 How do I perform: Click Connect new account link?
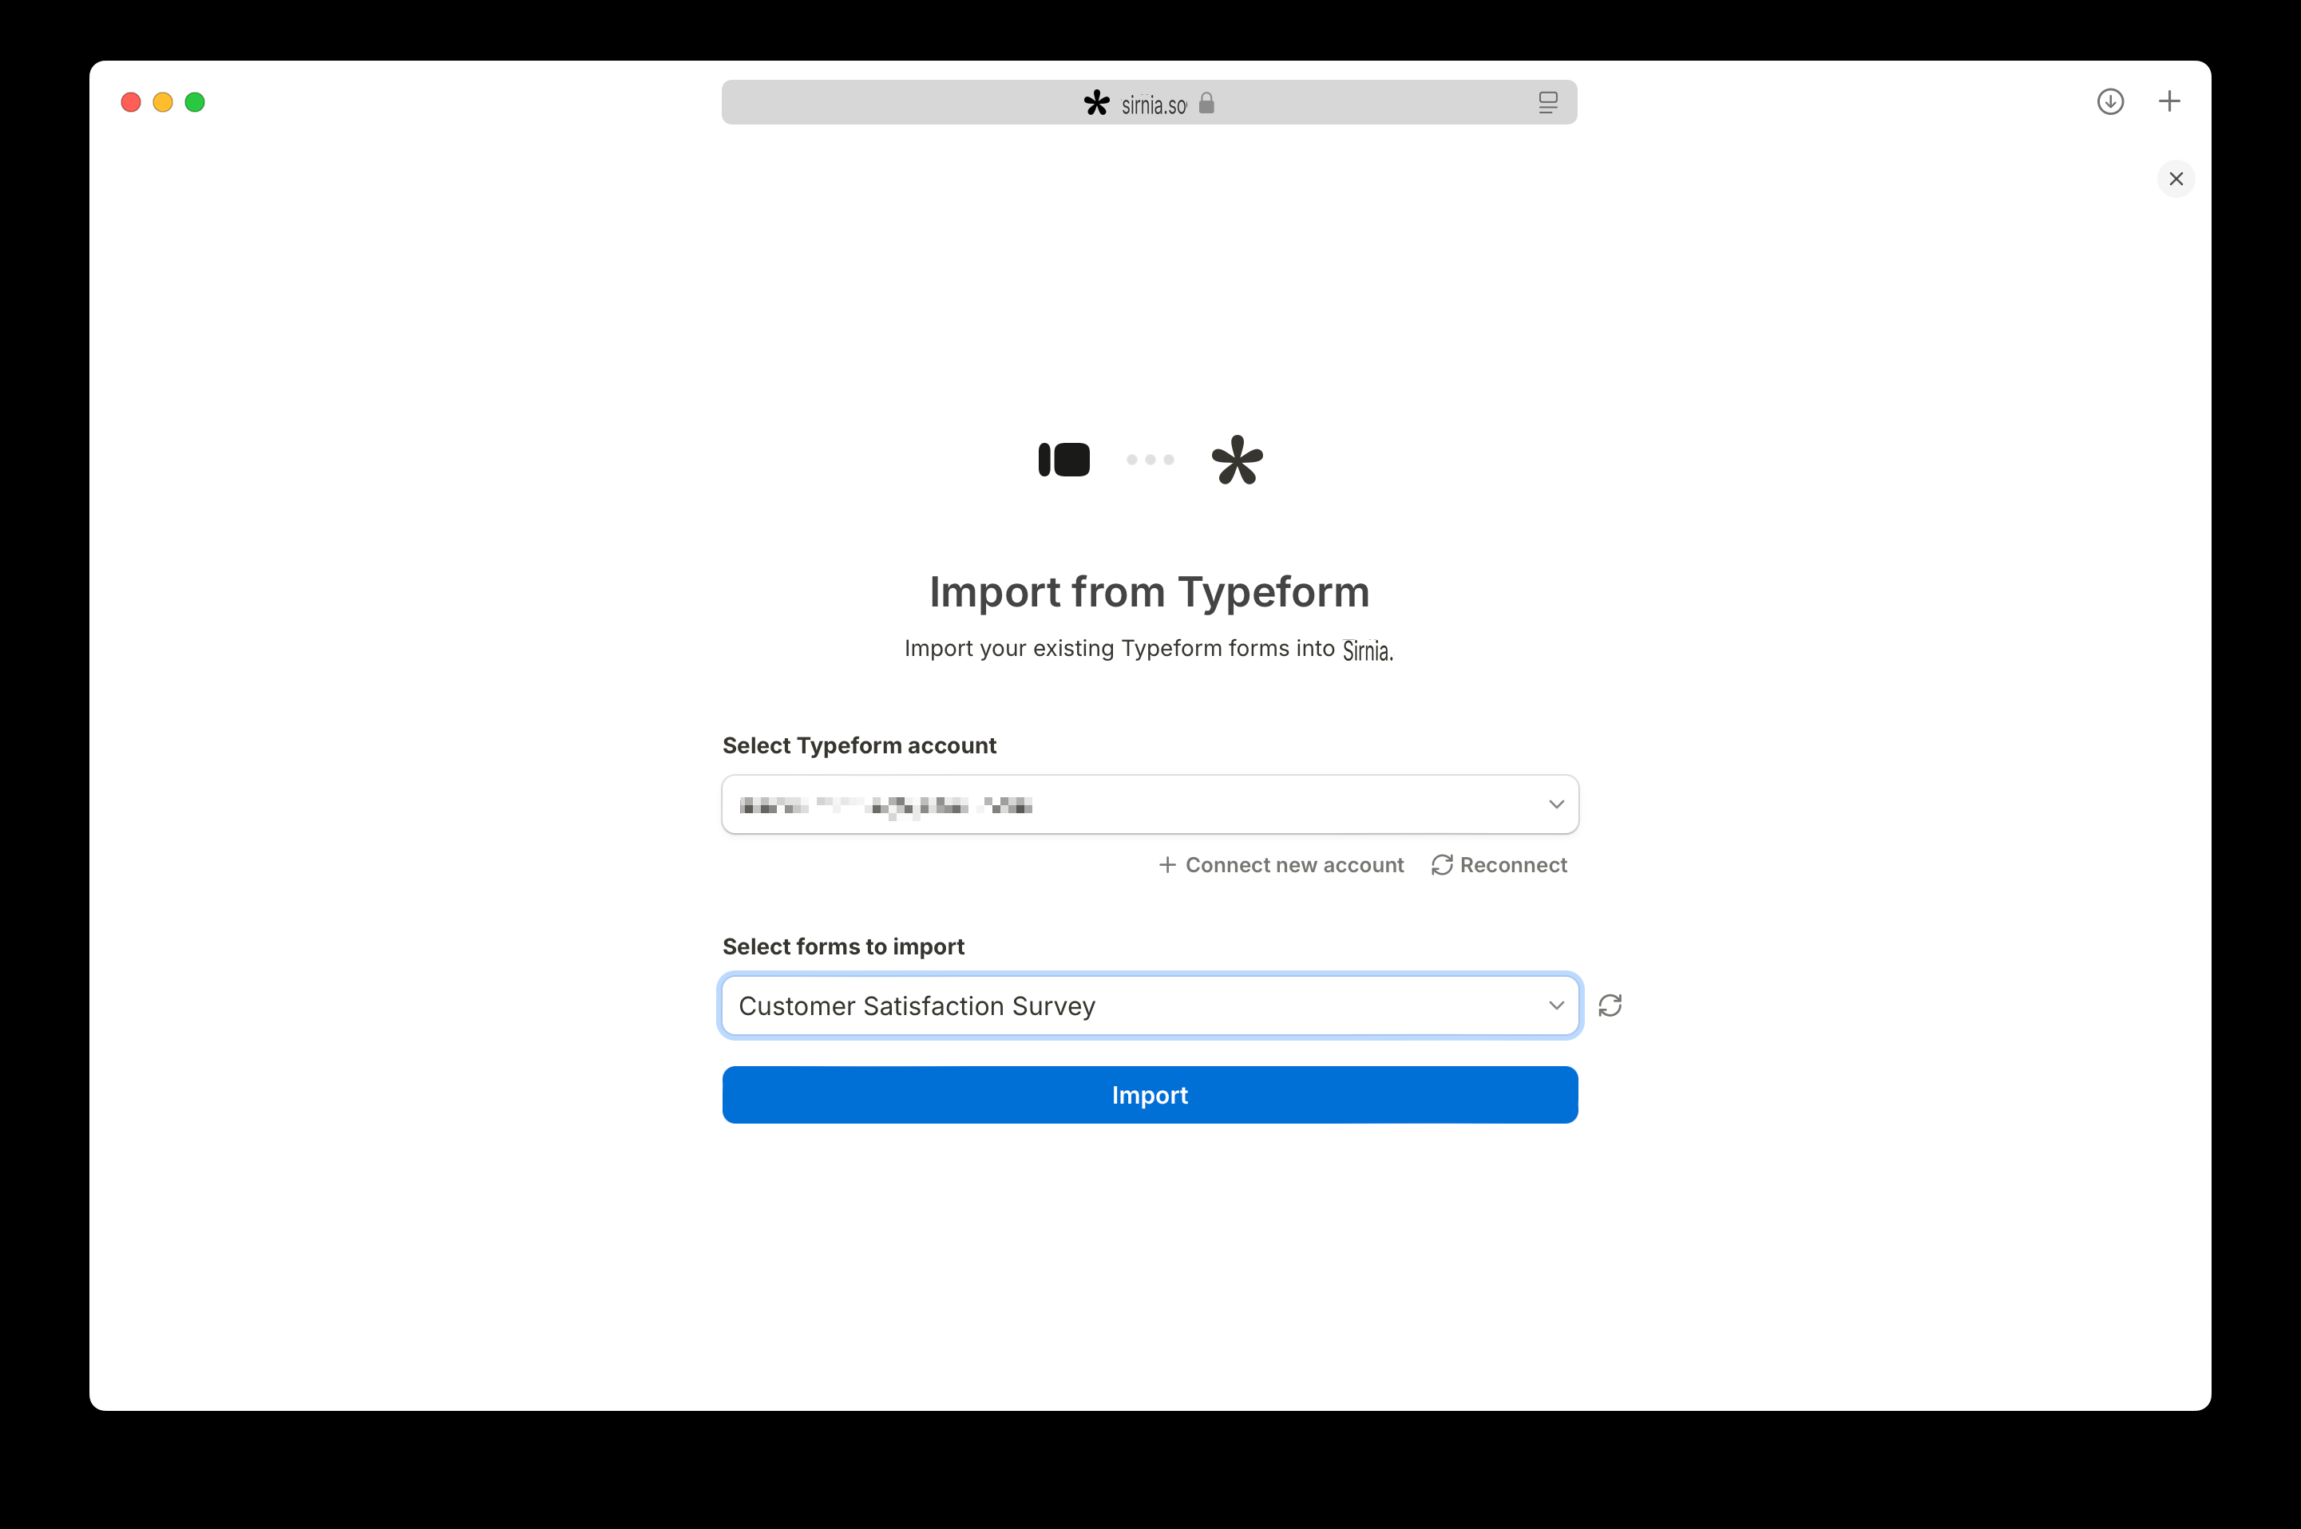pos(1281,865)
